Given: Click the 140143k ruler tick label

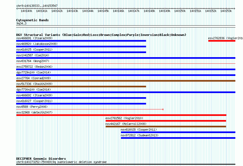Looking at the screenshot, I should pos(72,11).
